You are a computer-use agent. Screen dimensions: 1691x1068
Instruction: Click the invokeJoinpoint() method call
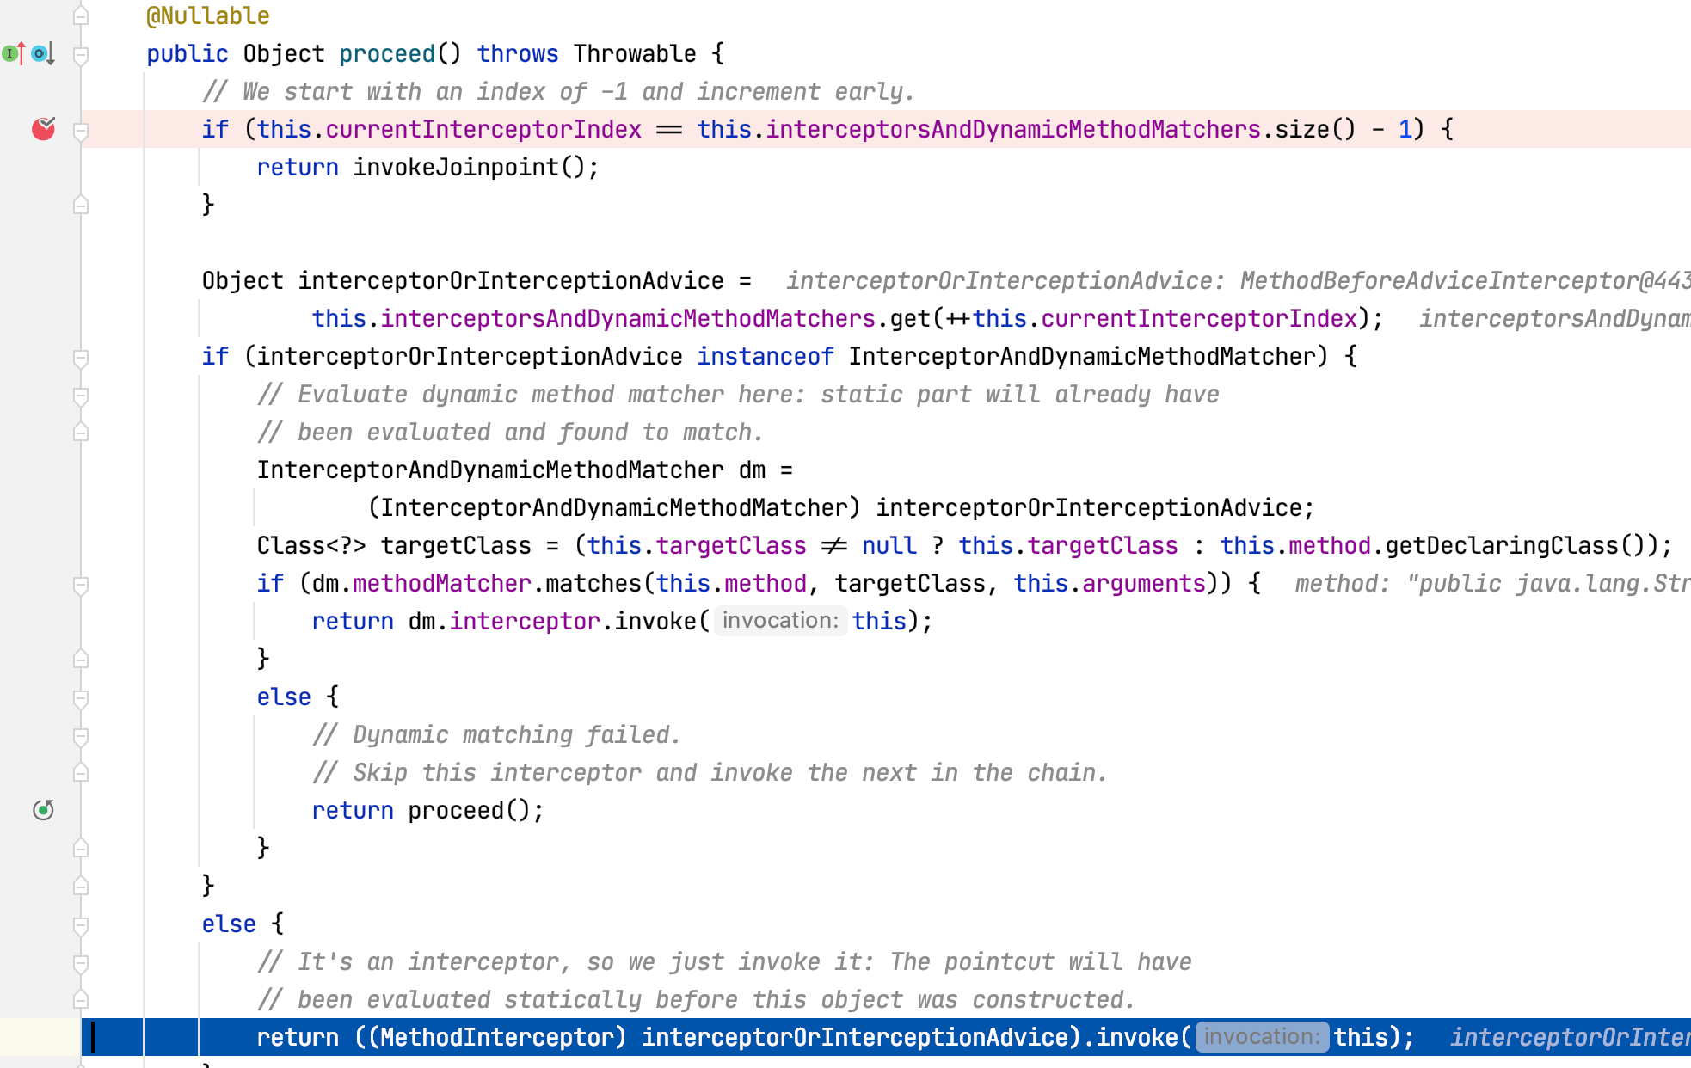point(455,167)
